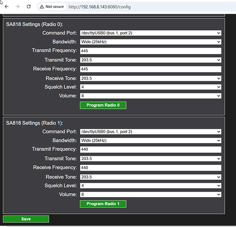Image resolution: width=236 pixels, height=227 pixels.
Task: Open Radio 0 Squelch Level dropdown
Action: (151, 87)
